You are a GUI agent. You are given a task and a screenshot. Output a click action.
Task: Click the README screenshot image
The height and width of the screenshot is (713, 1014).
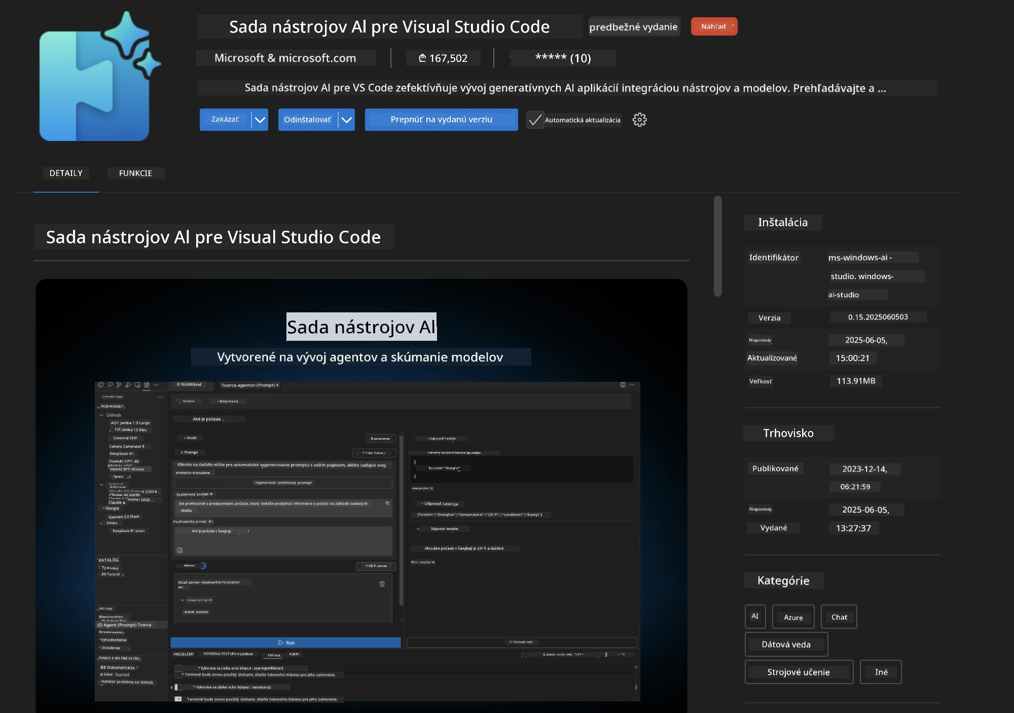click(x=361, y=495)
